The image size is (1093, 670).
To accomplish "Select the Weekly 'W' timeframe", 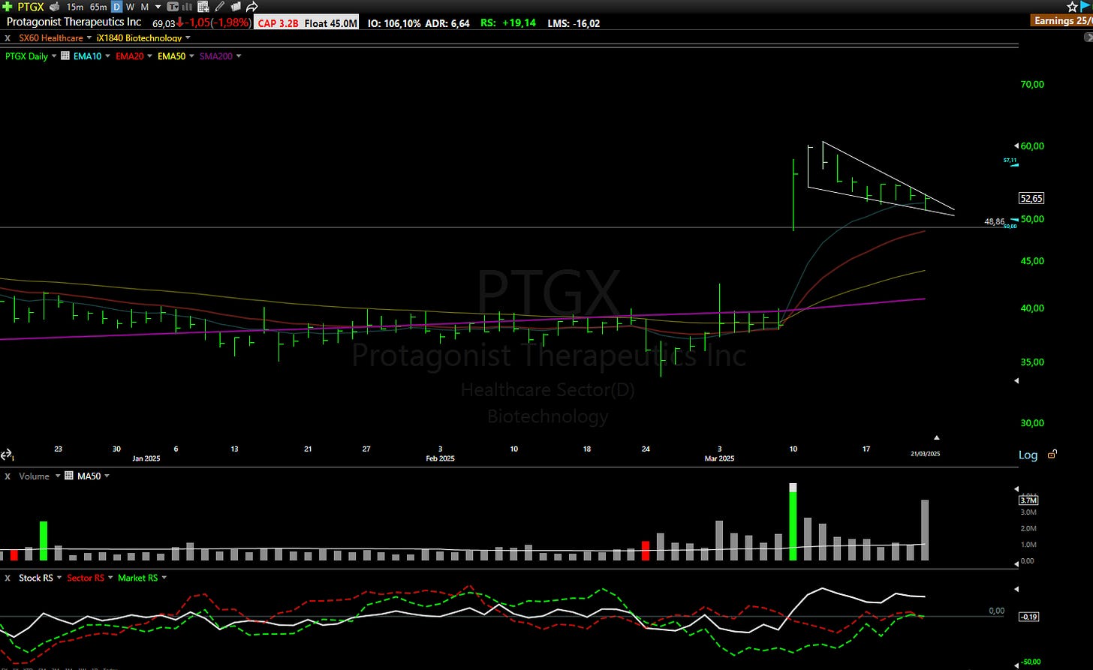I will point(130,7).
